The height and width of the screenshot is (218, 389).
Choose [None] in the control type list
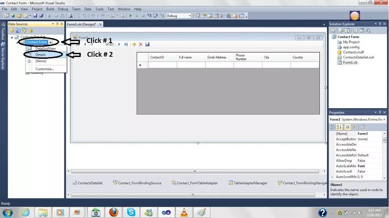(x=46, y=61)
